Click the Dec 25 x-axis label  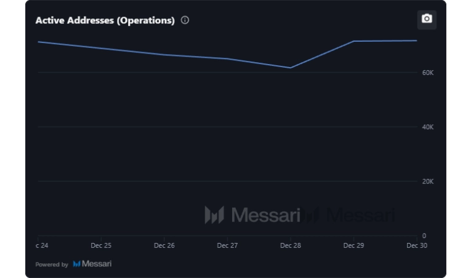click(x=101, y=245)
